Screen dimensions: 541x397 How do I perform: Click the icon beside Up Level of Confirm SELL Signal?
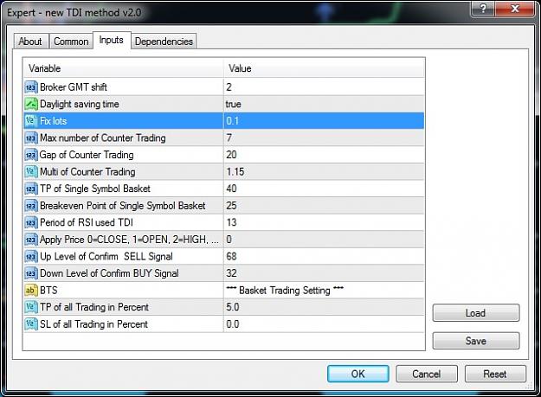coord(30,256)
